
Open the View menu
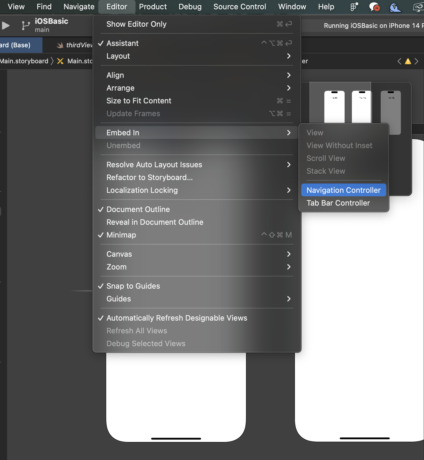[x=16, y=7]
